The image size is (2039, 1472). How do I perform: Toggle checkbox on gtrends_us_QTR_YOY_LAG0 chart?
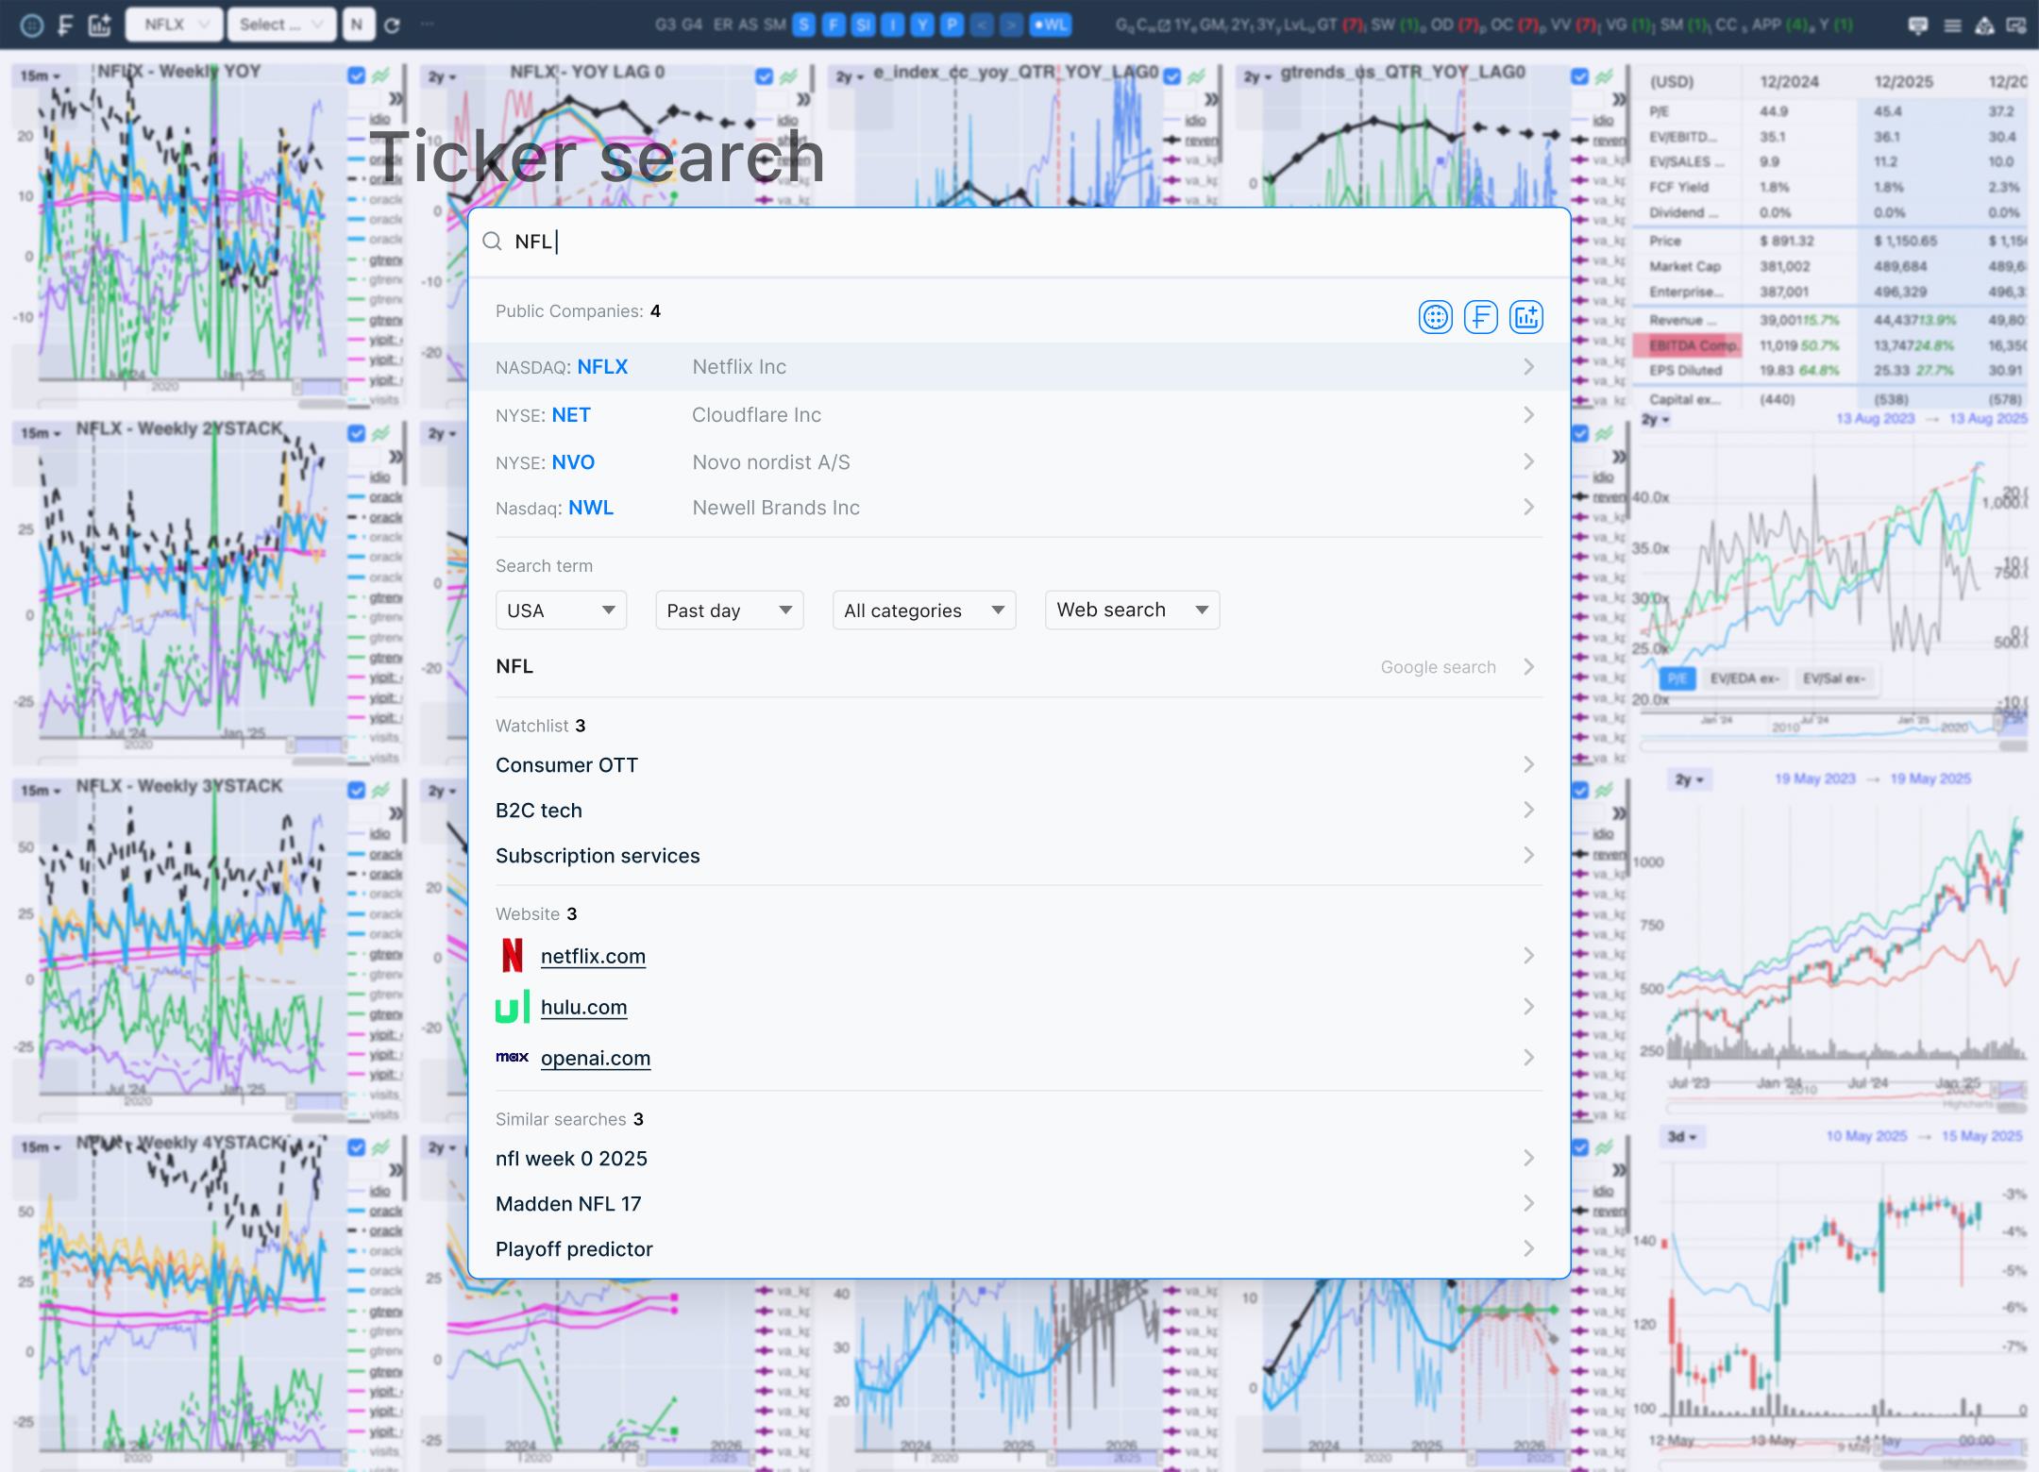[1579, 75]
